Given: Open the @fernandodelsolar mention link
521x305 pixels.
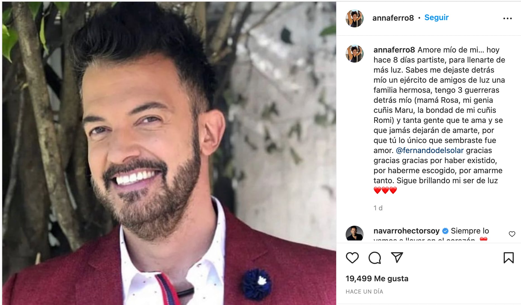Looking at the screenshot, I should [x=430, y=150].
